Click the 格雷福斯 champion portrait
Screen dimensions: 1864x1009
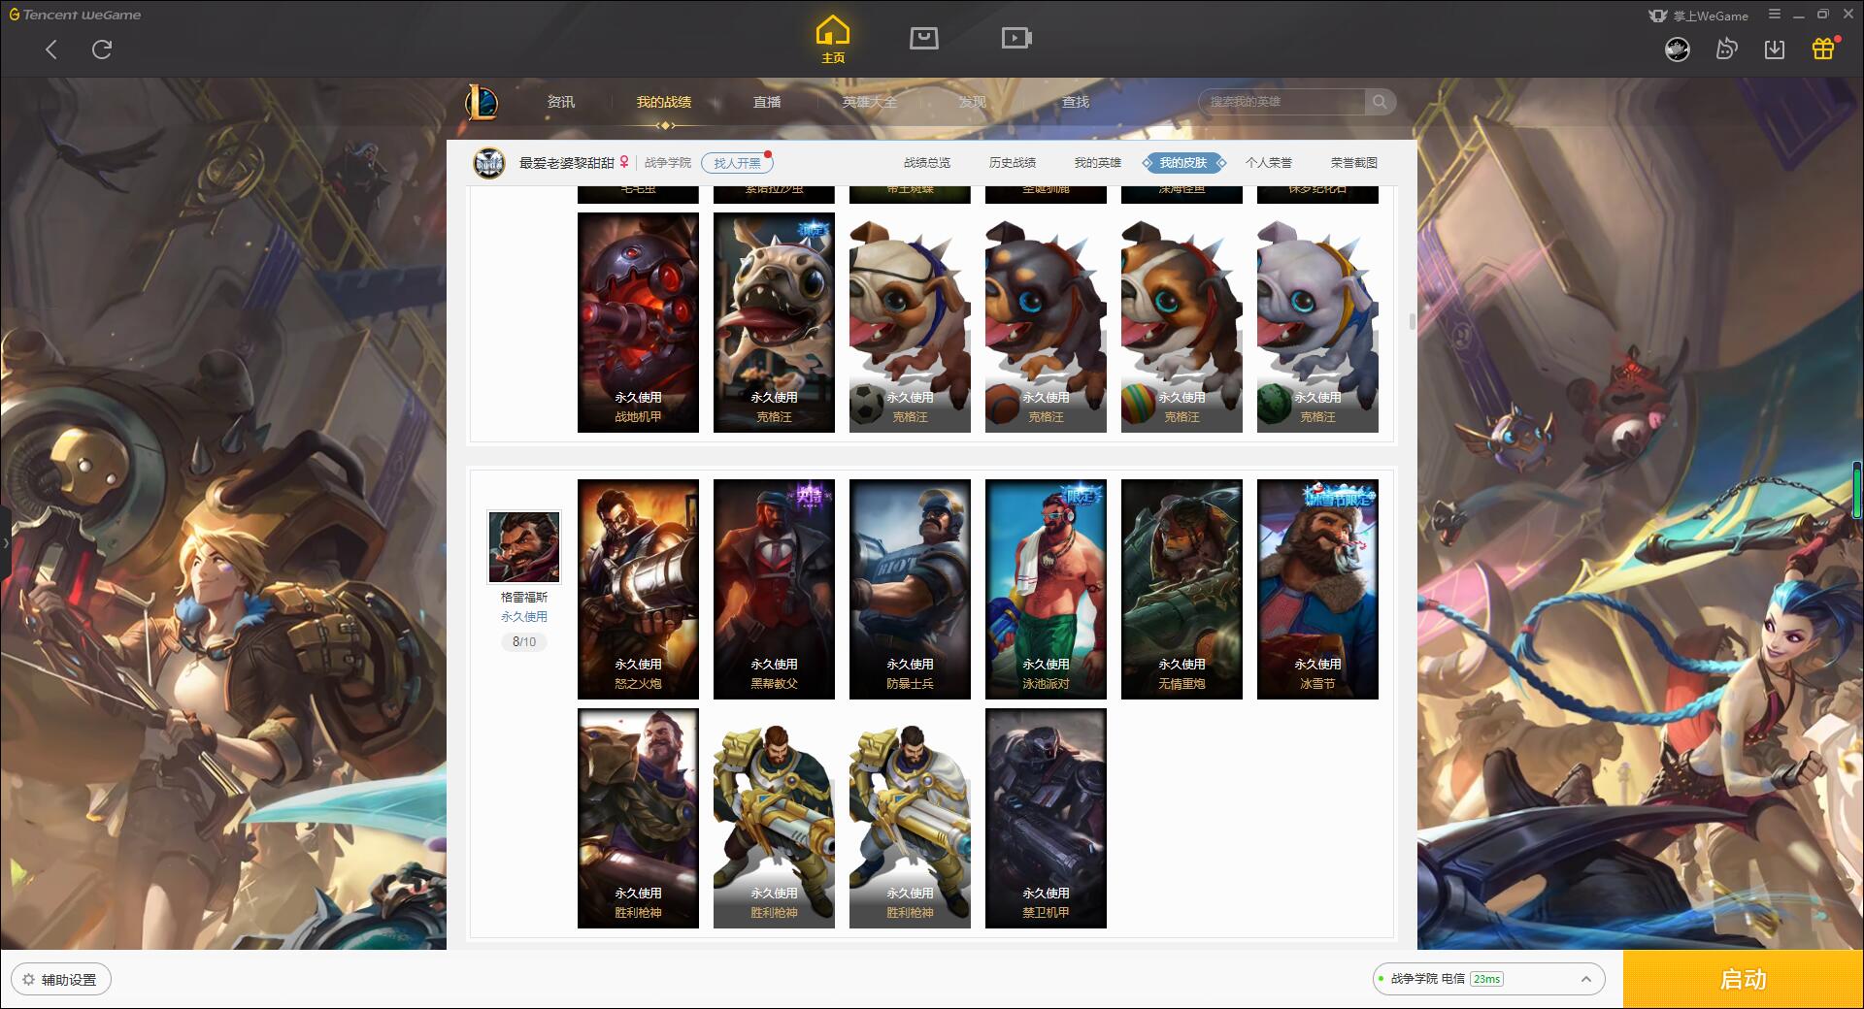pyautogui.click(x=524, y=547)
